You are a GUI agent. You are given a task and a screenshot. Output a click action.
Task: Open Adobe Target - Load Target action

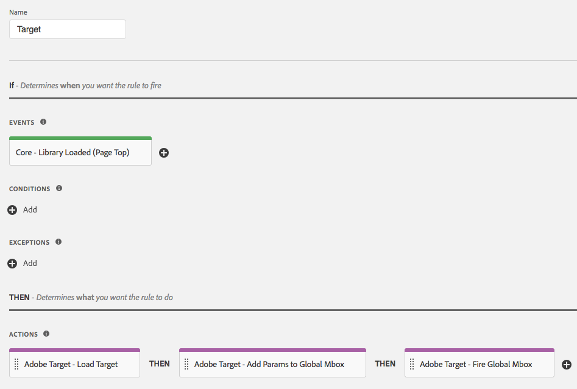click(74, 363)
